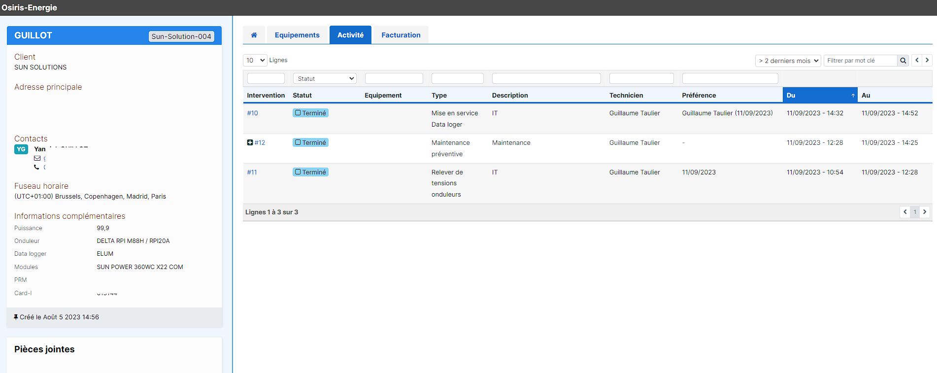Go to next period arrow beside search

click(x=927, y=60)
